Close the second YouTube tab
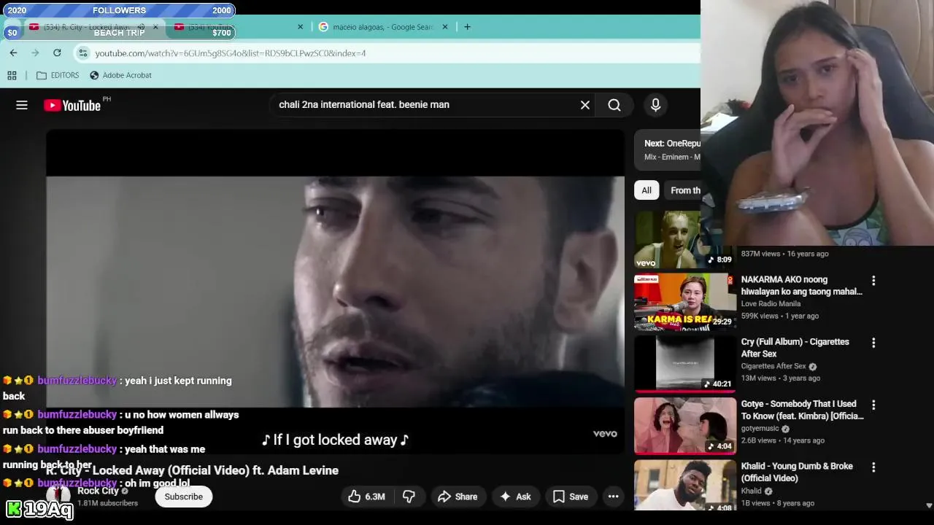 pyautogui.click(x=300, y=27)
